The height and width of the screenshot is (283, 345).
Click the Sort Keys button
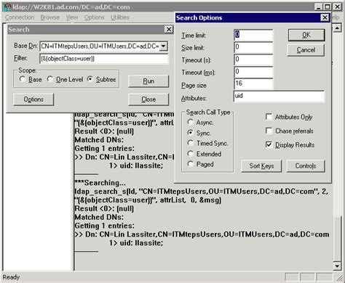click(x=261, y=166)
